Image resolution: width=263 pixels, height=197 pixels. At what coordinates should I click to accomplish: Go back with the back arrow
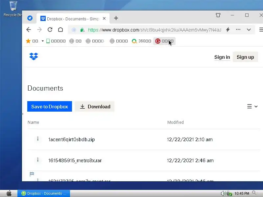pyautogui.click(x=29, y=30)
